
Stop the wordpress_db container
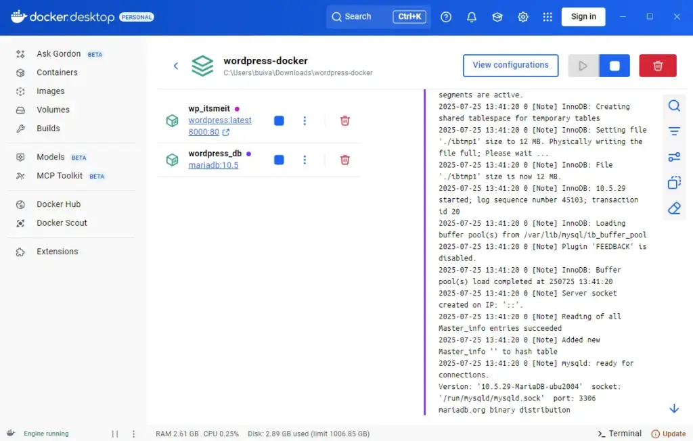click(278, 160)
